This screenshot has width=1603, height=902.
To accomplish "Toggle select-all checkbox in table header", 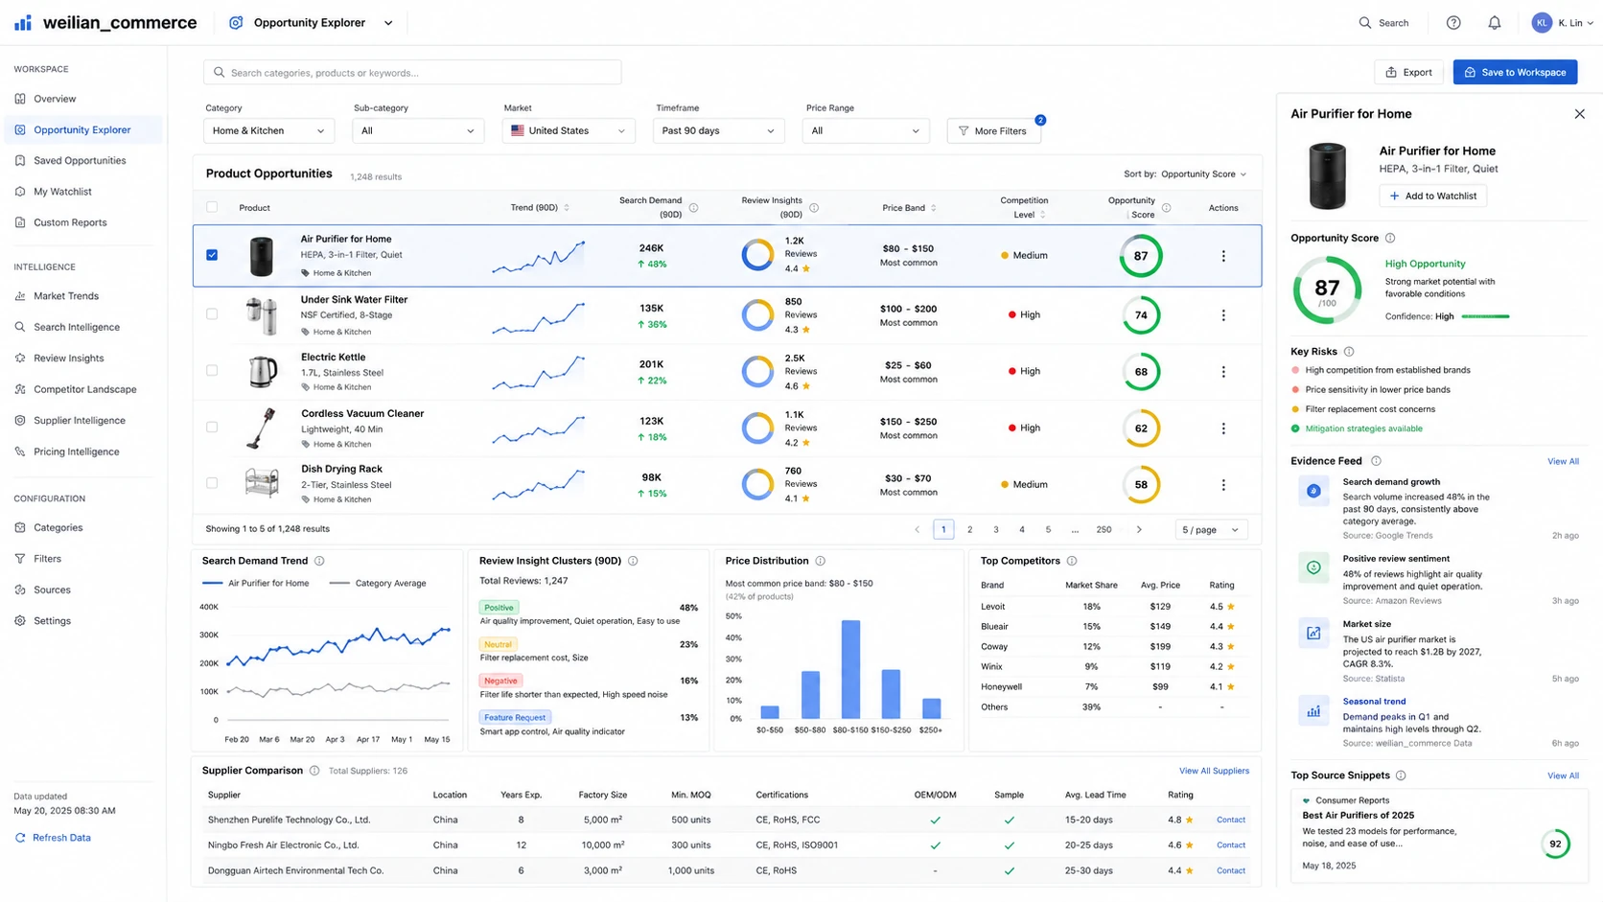I will coord(212,207).
